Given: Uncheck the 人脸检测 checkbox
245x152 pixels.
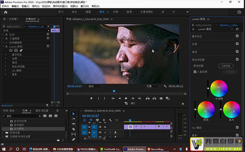Looking at the screenshot, I should pos(195,72).
